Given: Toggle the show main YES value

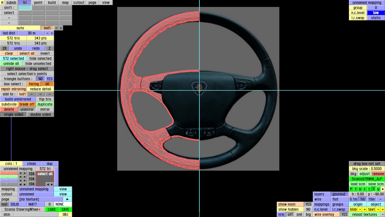Looking at the screenshot, I should pos(308,204).
